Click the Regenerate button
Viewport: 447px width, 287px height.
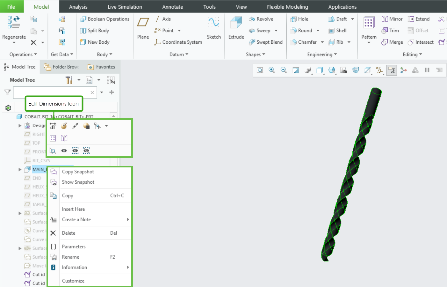pyautogui.click(x=14, y=29)
